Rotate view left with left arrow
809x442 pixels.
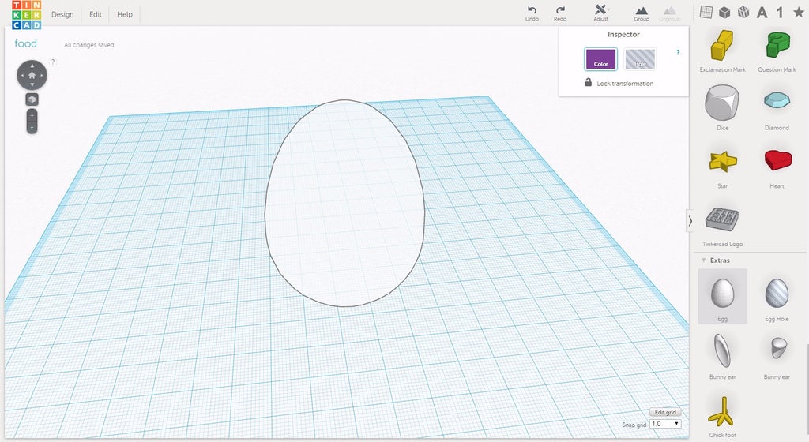pyautogui.click(x=22, y=75)
